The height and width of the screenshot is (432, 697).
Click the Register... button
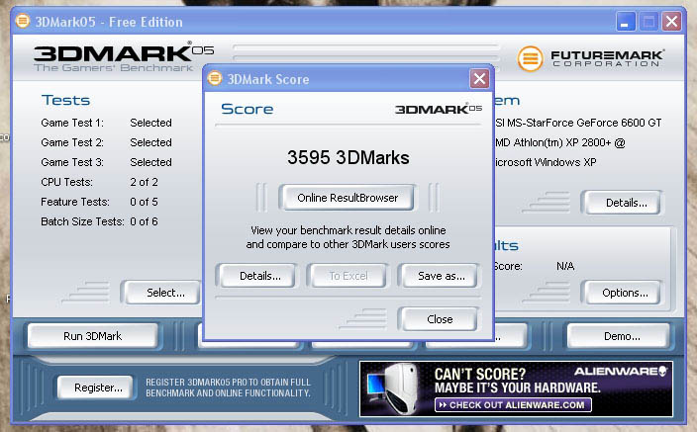coord(96,388)
